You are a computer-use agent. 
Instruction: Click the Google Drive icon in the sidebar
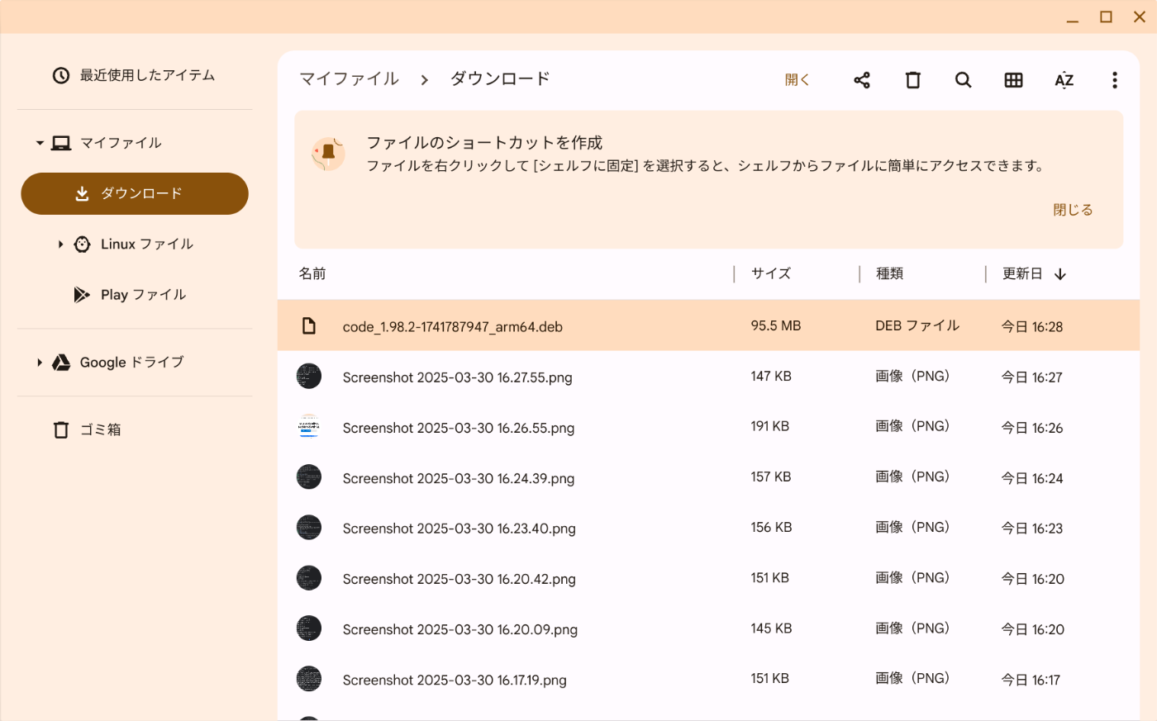click(x=61, y=363)
